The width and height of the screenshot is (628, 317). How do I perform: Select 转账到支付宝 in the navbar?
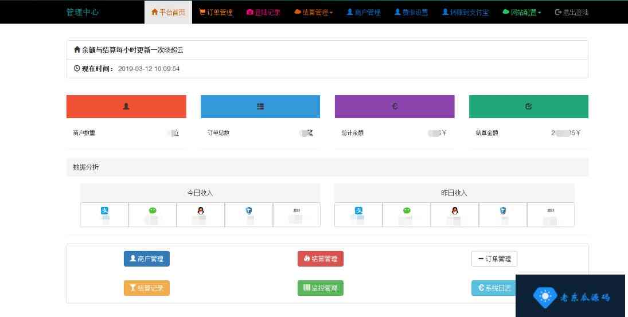(465, 12)
